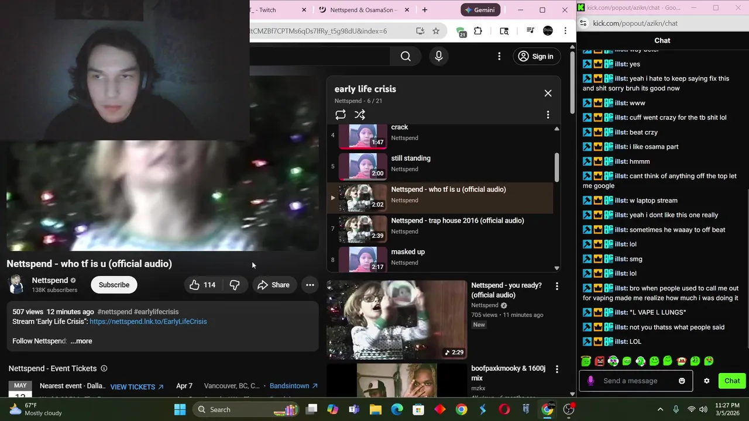Send message with Chat button
The height and width of the screenshot is (421, 749).
coord(732,381)
